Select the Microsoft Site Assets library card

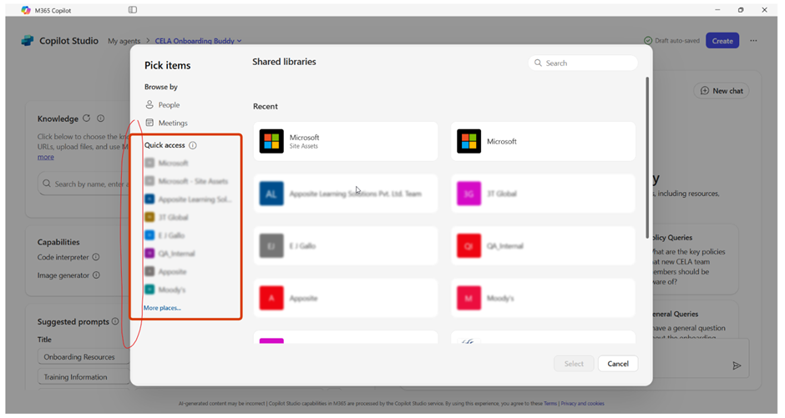point(346,141)
